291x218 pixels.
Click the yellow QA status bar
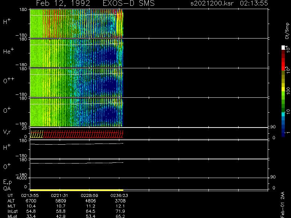(x=76, y=190)
